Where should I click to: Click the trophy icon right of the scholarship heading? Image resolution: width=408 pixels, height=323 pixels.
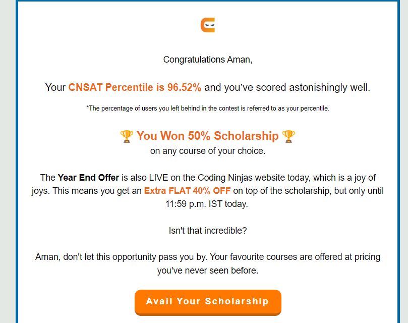288,136
